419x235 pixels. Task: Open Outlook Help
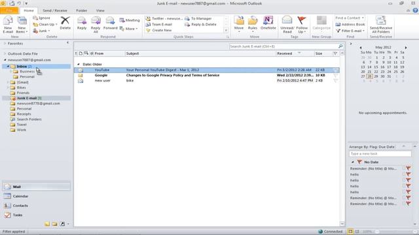(415, 10)
